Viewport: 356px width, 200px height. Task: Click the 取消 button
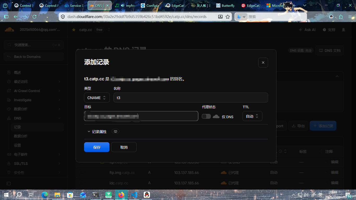pos(124,147)
